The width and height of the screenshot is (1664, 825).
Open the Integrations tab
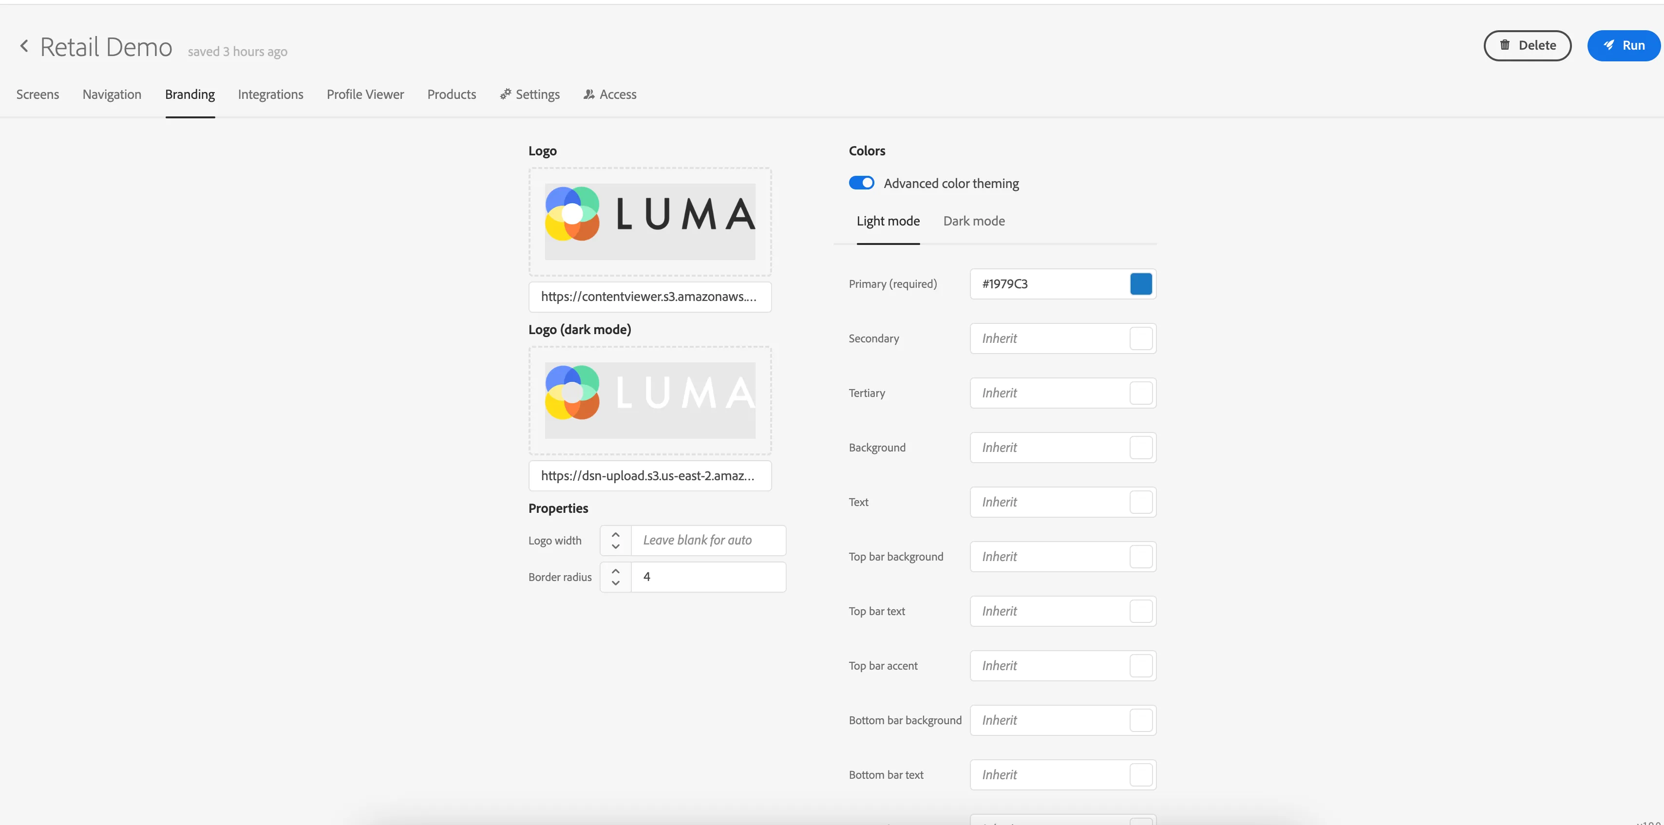tap(271, 94)
